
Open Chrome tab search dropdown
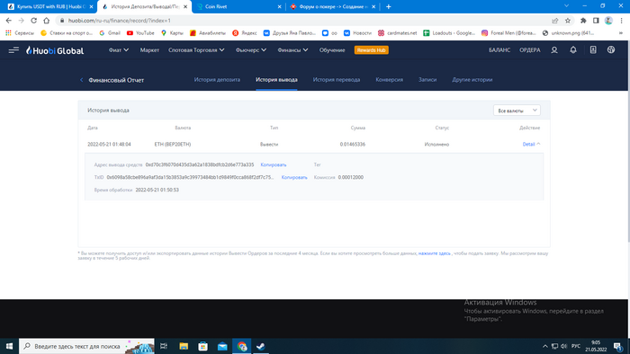[566, 6]
